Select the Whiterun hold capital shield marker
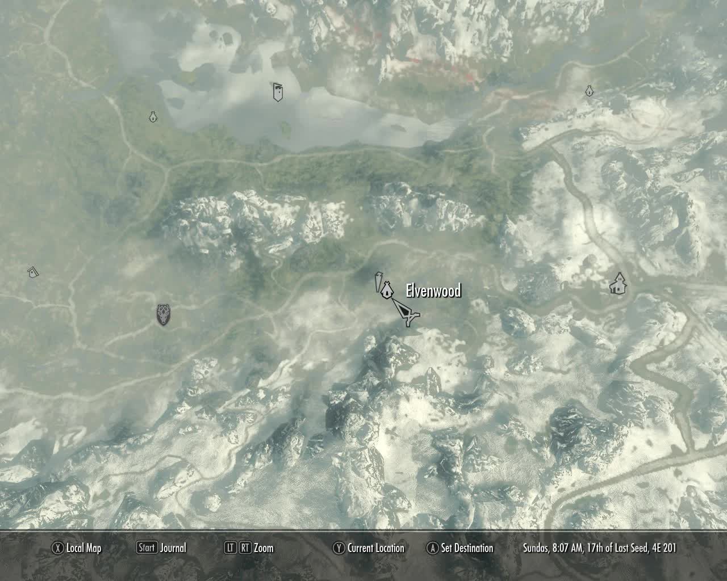 [x=163, y=315]
